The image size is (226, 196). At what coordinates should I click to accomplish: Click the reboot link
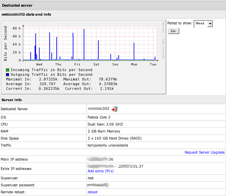[93, 192]
